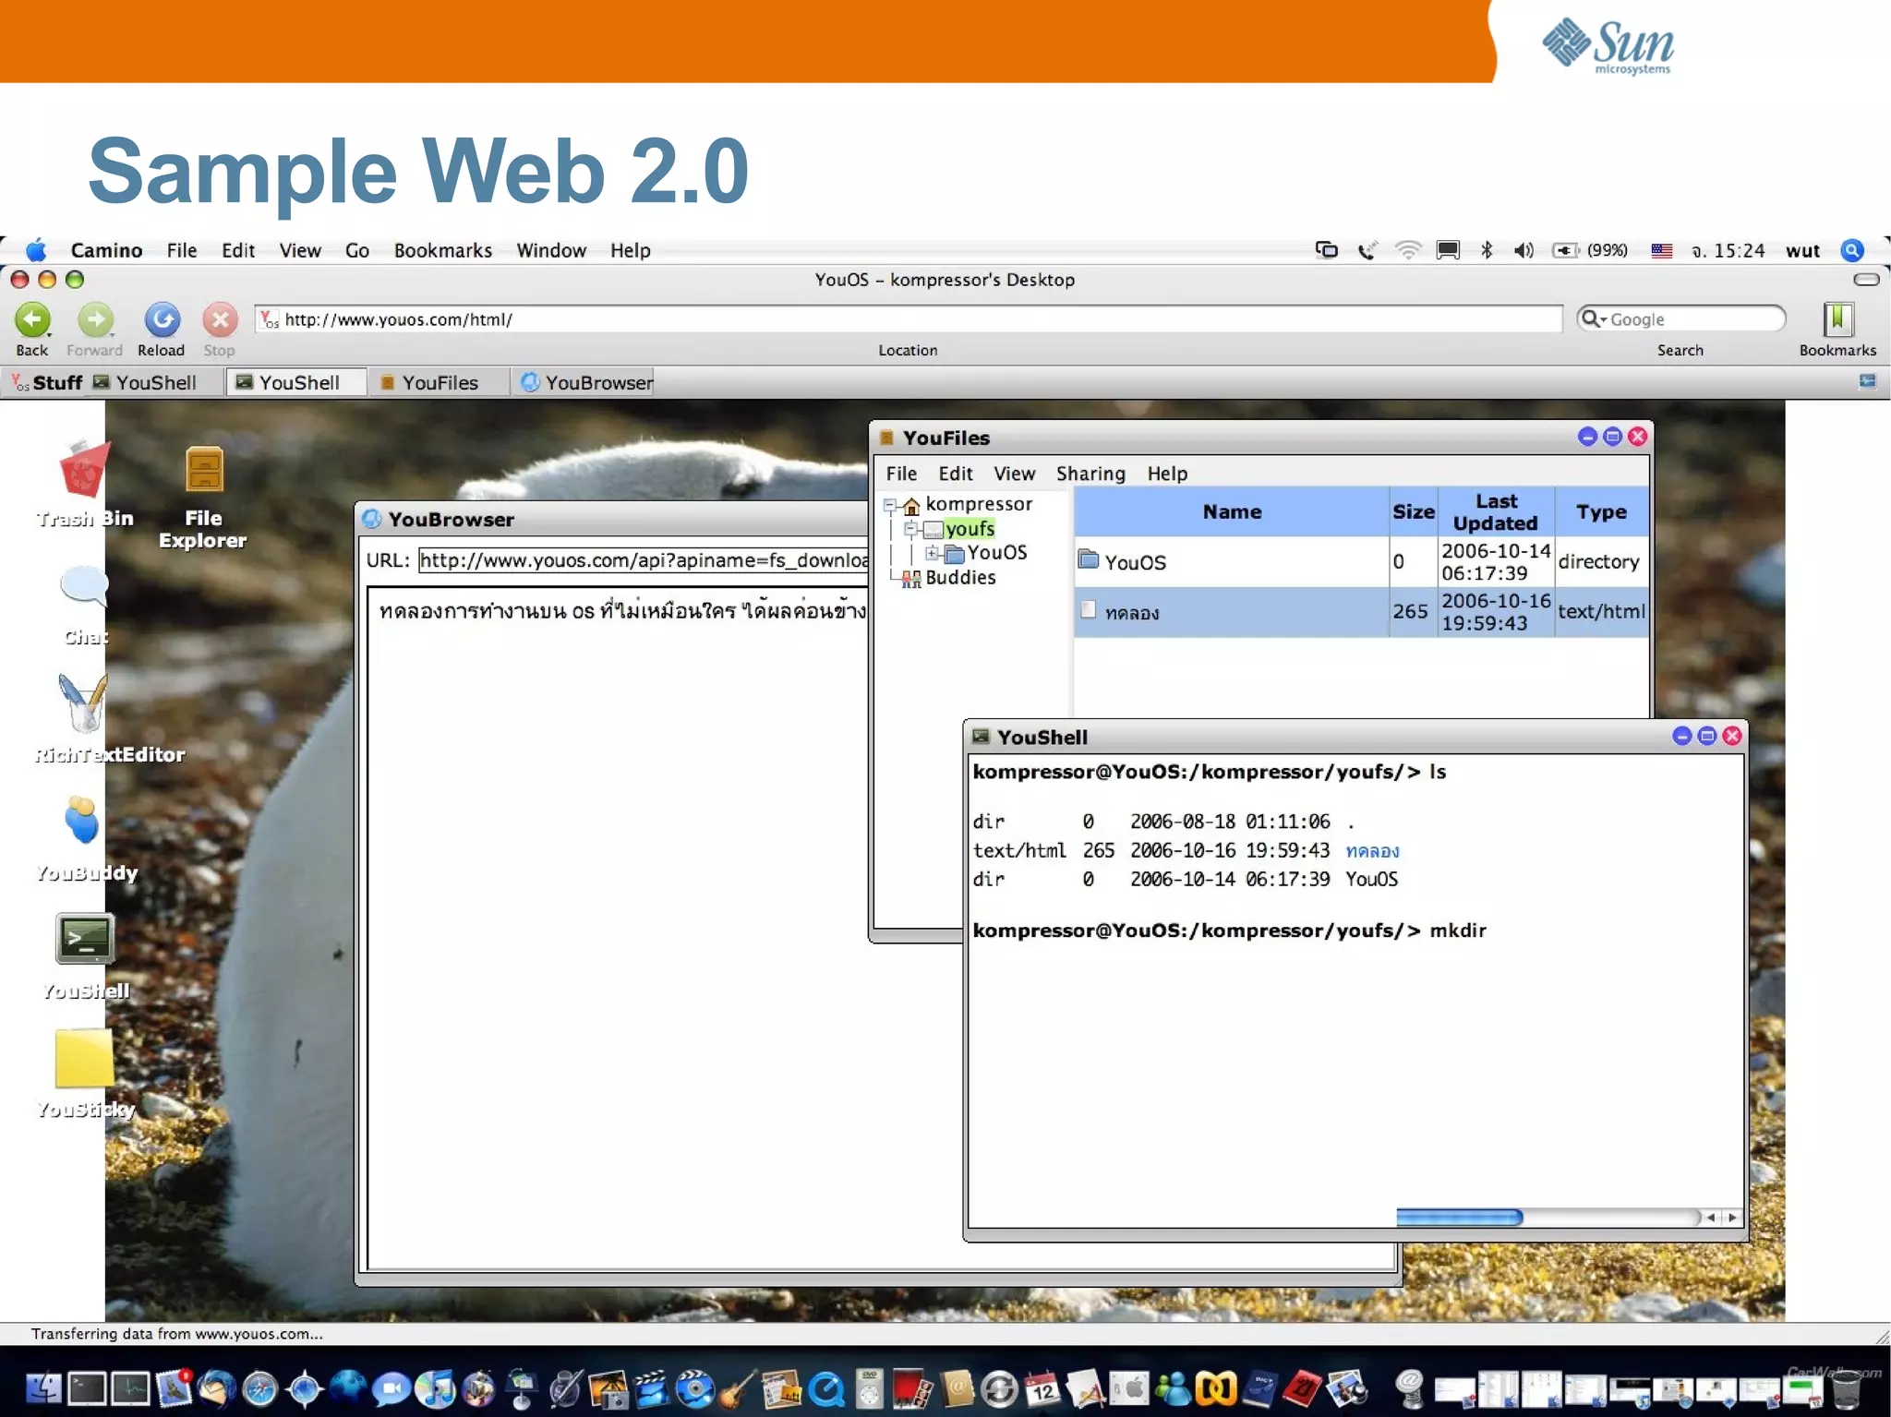
Task: Click the Camino location URL field
Action: tap(909, 319)
